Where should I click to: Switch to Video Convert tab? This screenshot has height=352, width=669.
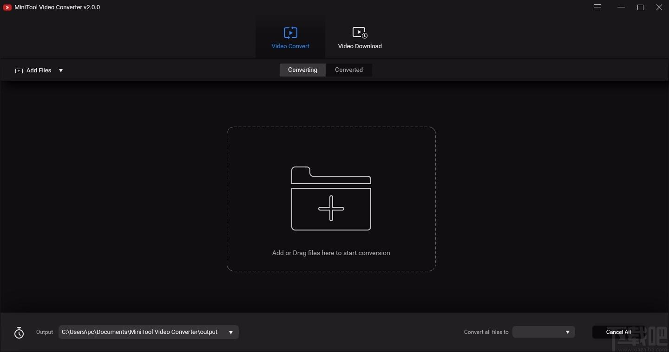[x=290, y=37]
